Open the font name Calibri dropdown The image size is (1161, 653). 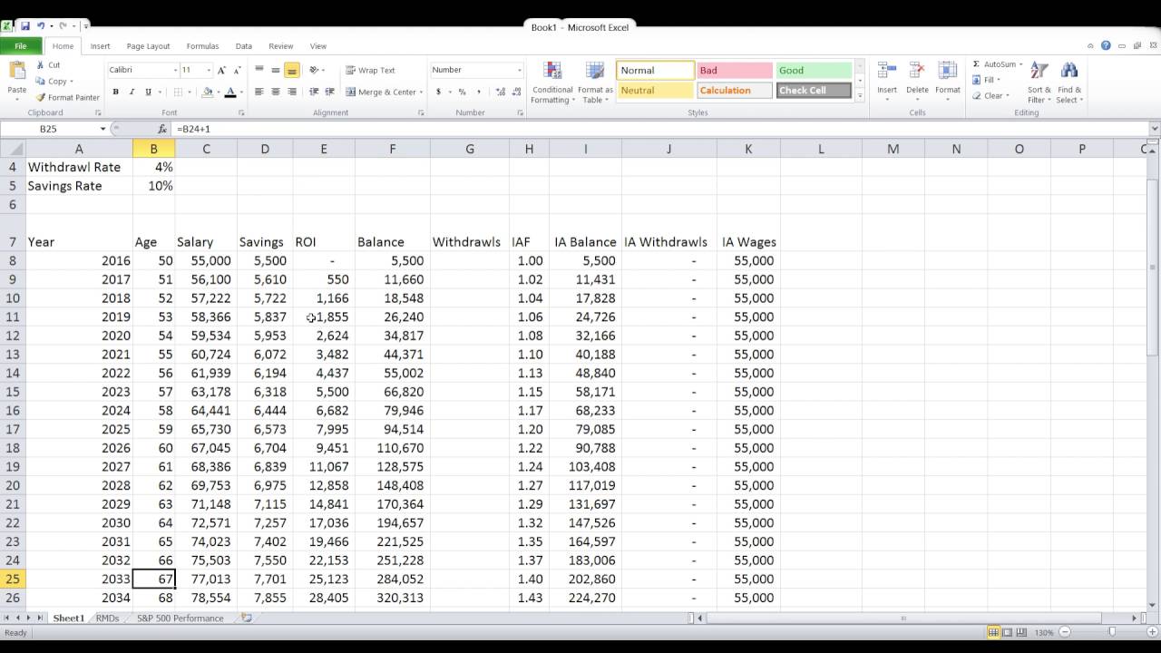(x=176, y=70)
